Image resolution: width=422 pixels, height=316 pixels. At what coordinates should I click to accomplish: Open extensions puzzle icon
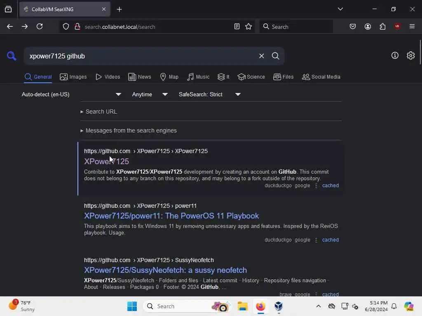(x=382, y=27)
